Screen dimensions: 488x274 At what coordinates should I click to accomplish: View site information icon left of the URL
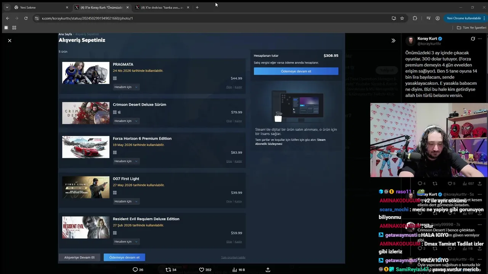click(37, 18)
